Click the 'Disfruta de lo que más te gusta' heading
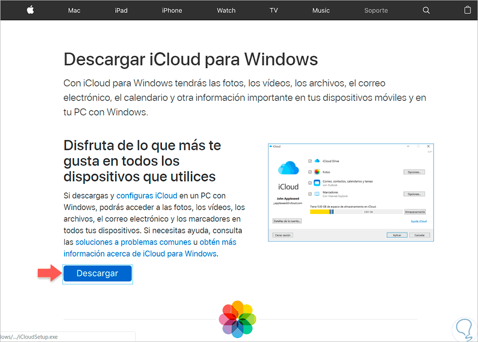This screenshot has height=342, width=478. [142, 161]
